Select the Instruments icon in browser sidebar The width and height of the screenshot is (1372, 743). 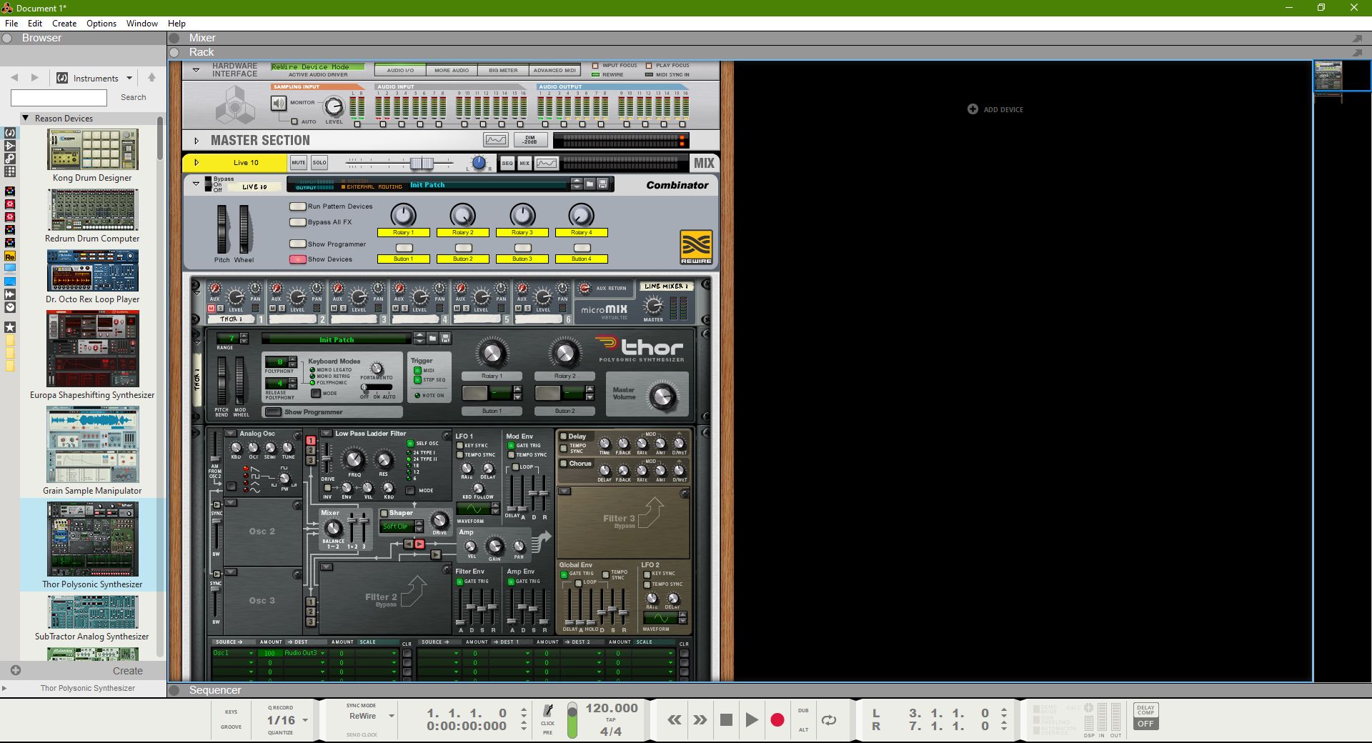click(10, 133)
